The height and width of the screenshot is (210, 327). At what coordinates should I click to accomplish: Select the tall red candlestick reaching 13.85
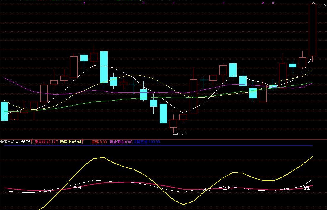point(312,30)
